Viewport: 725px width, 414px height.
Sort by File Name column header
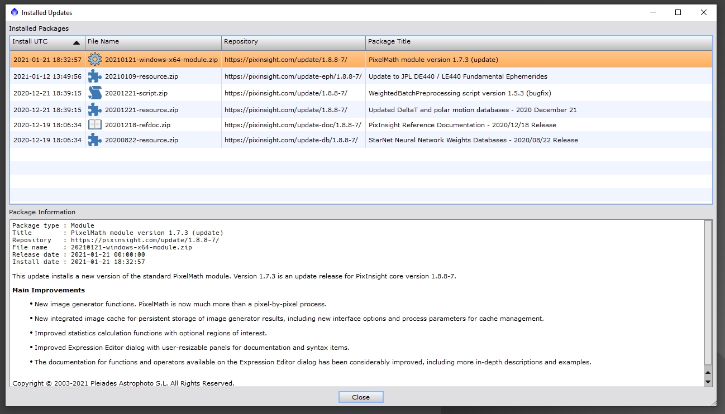[153, 42]
